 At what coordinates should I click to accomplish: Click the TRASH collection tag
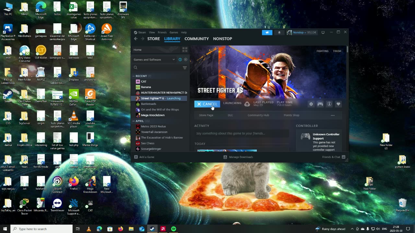point(337,51)
